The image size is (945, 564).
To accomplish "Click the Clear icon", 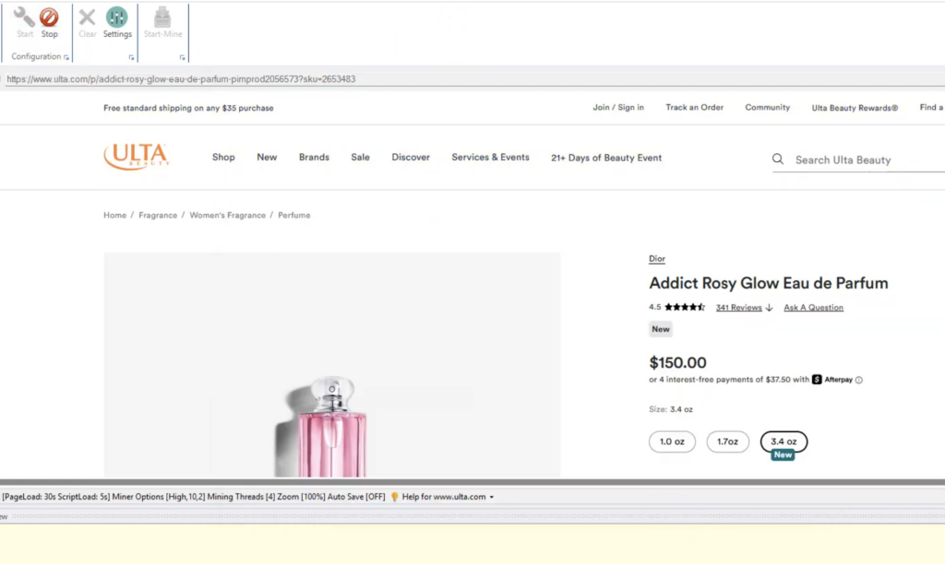I will tap(87, 20).
